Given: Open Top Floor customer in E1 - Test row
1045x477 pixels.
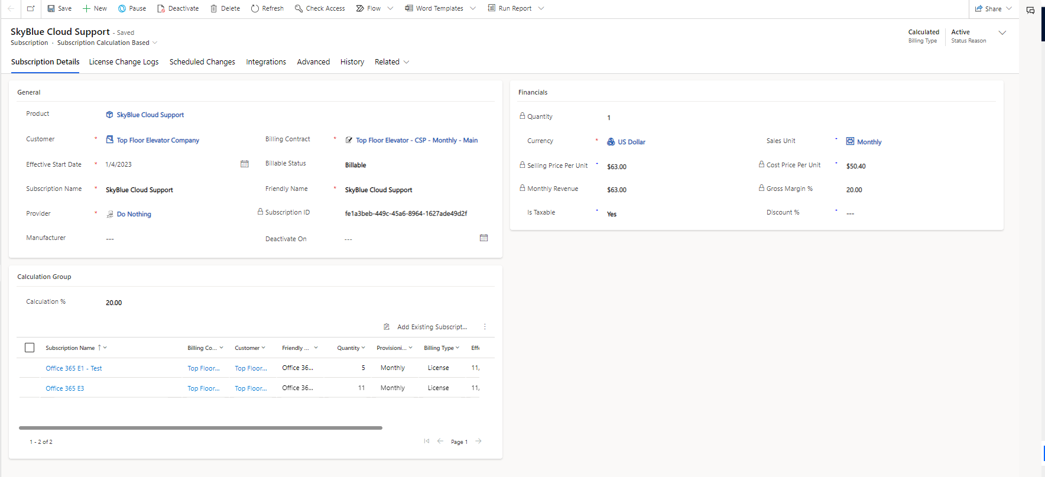Looking at the screenshot, I should 251,368.
